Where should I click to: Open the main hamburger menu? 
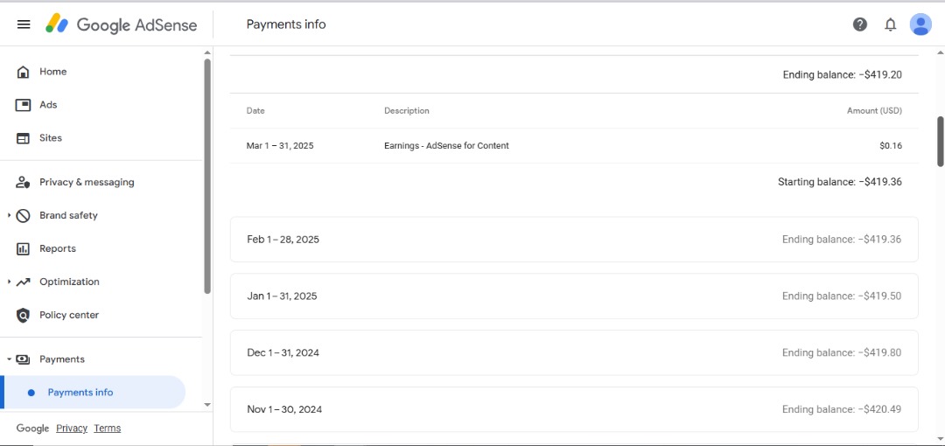(x=24, y=24)
